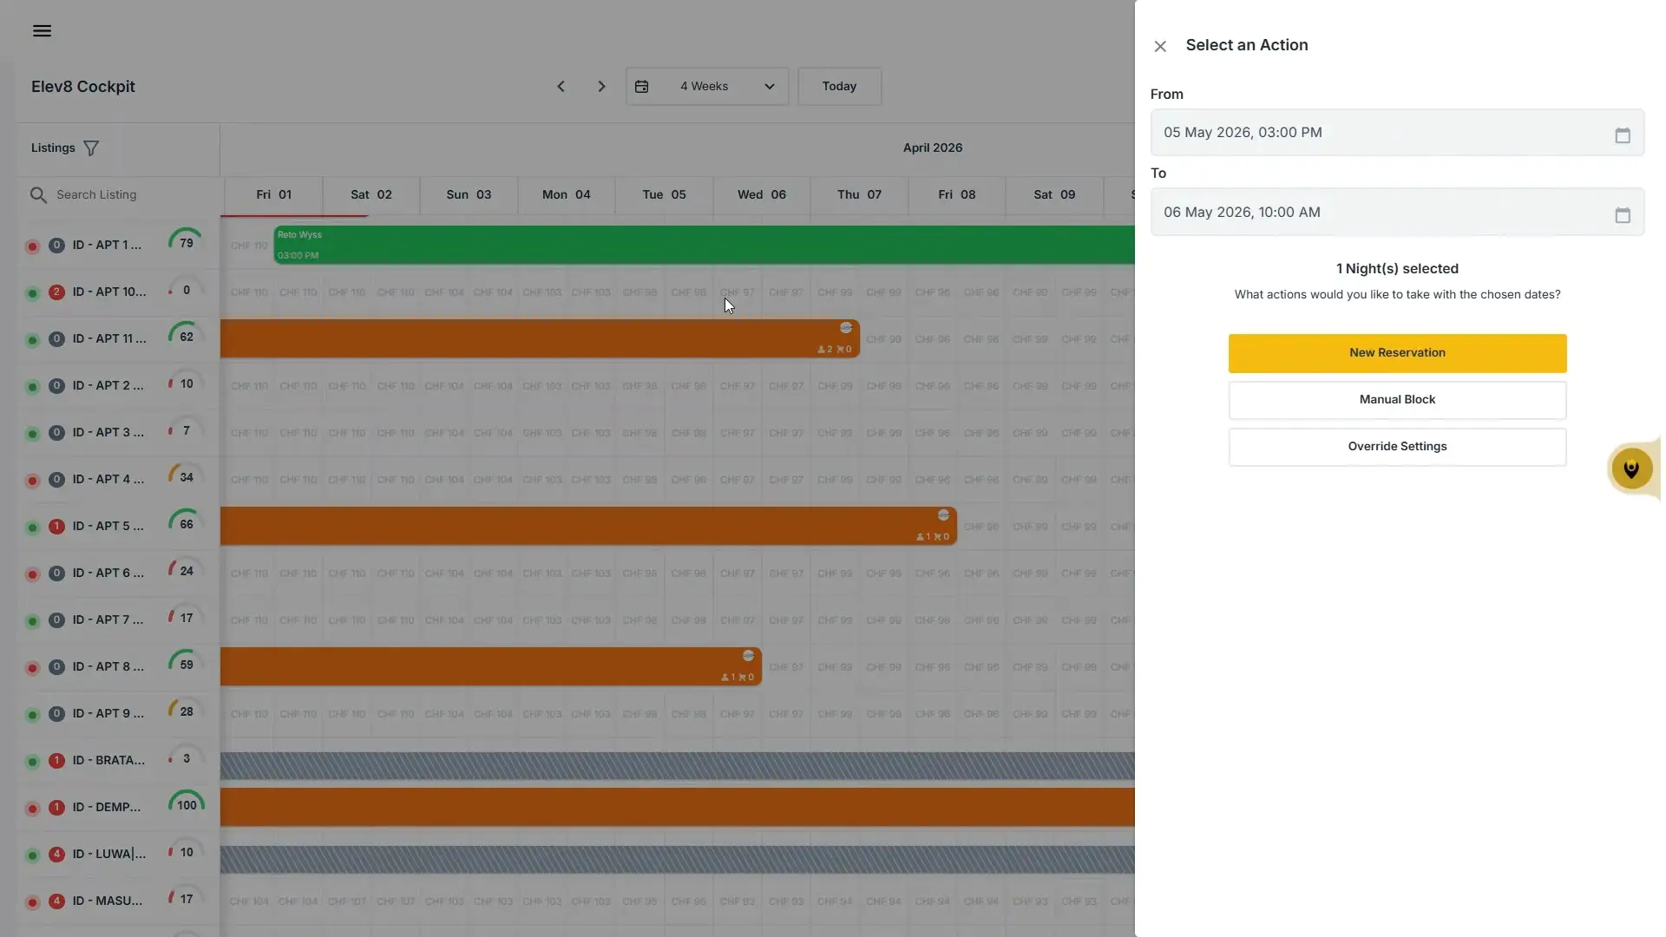Screen dimensions: 1666x937
Task: Open the To date calendar icon
Action: [1623, 214]
